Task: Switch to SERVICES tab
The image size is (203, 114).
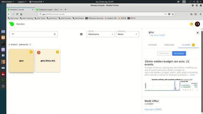Action: (x=169, y=45)
